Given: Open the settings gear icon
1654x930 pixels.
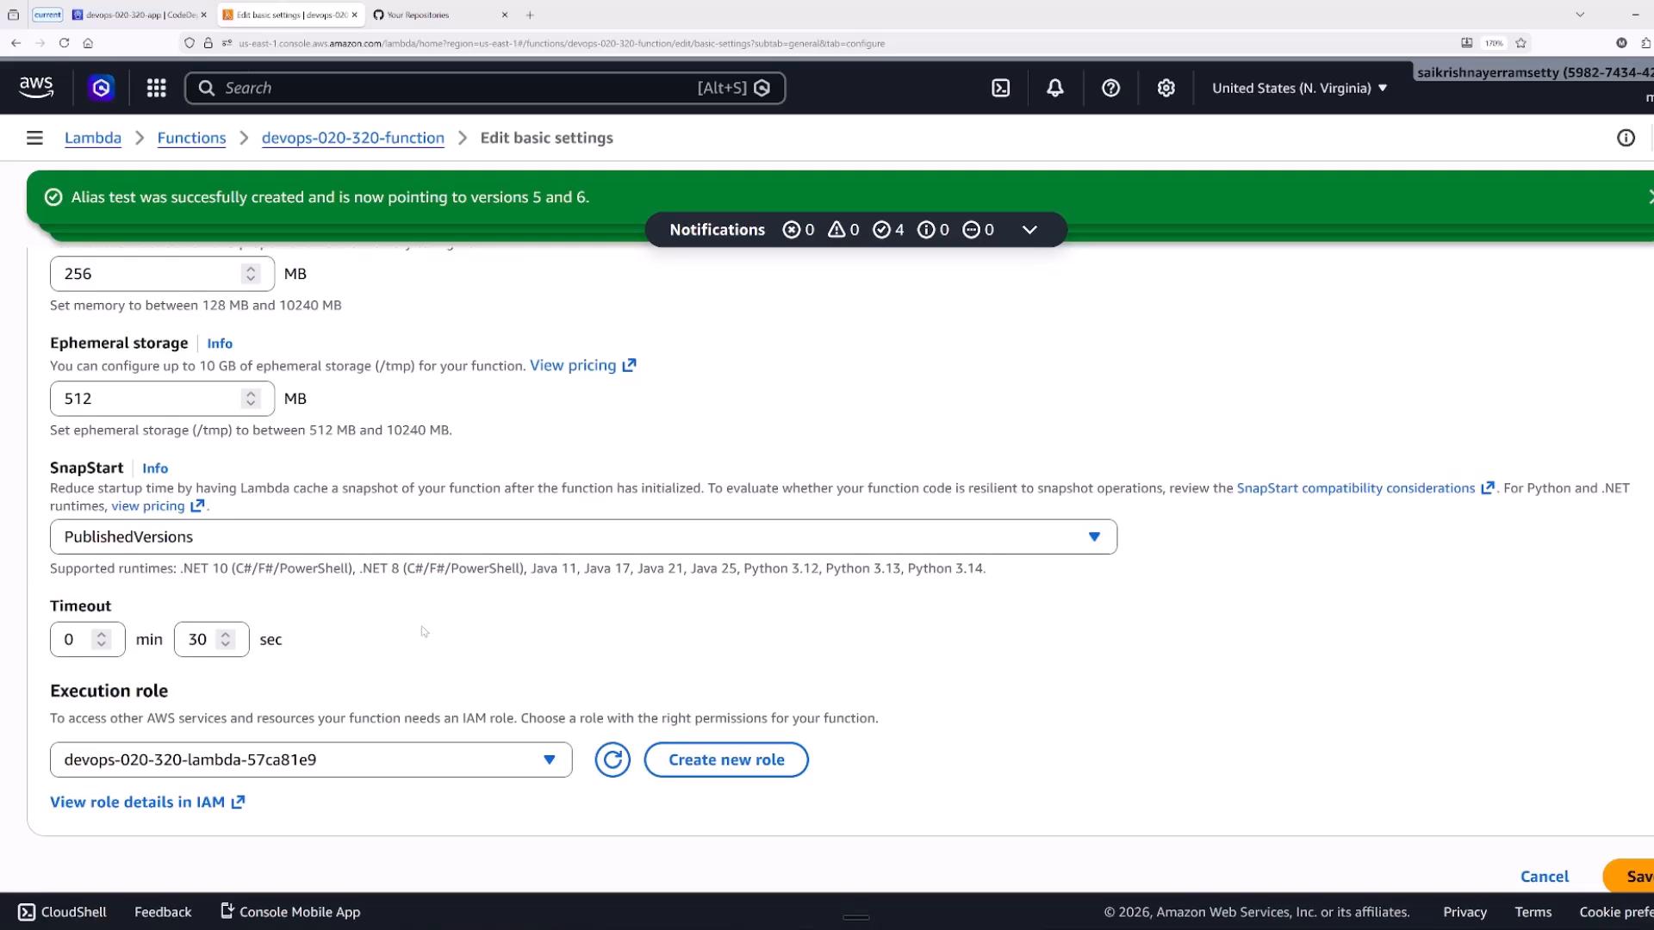Looking at the screenshot, I should 1166,88.
